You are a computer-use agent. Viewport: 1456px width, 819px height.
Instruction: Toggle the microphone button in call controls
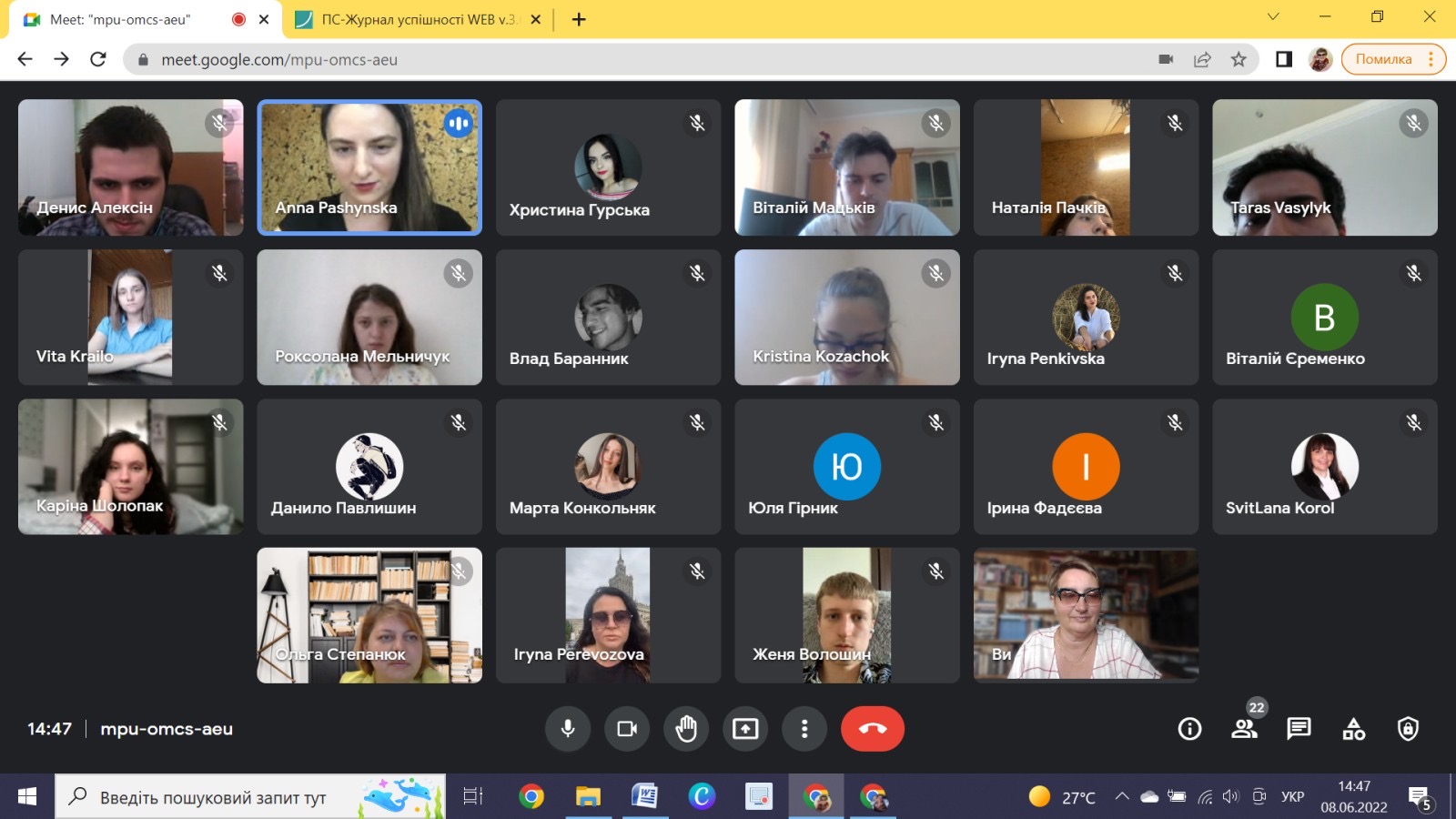tap(568, 729)
